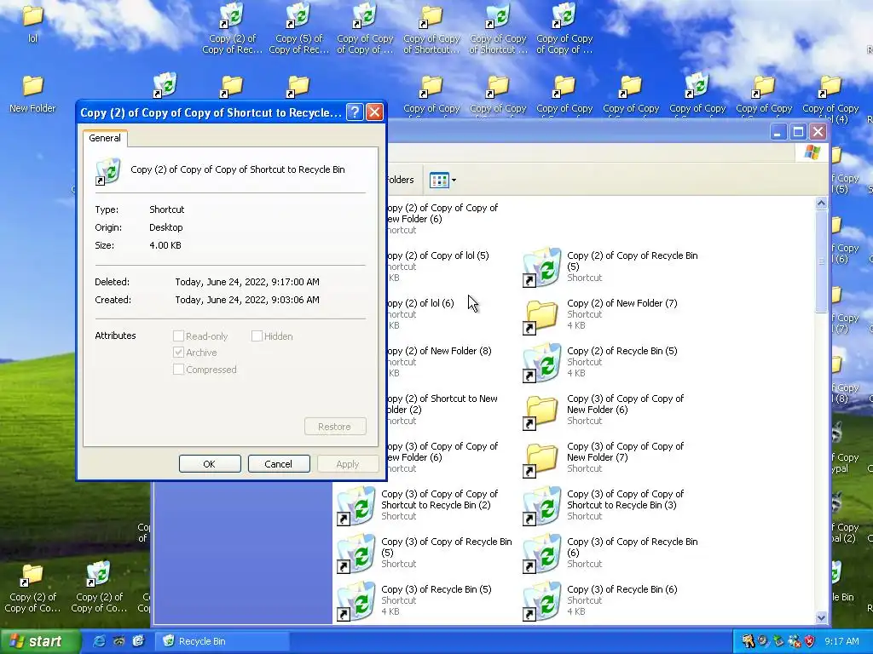Select Copy (3) of Recycle Bin (5) icon
Viewport: 873px width, 654px height.
(x=356, y=602)
